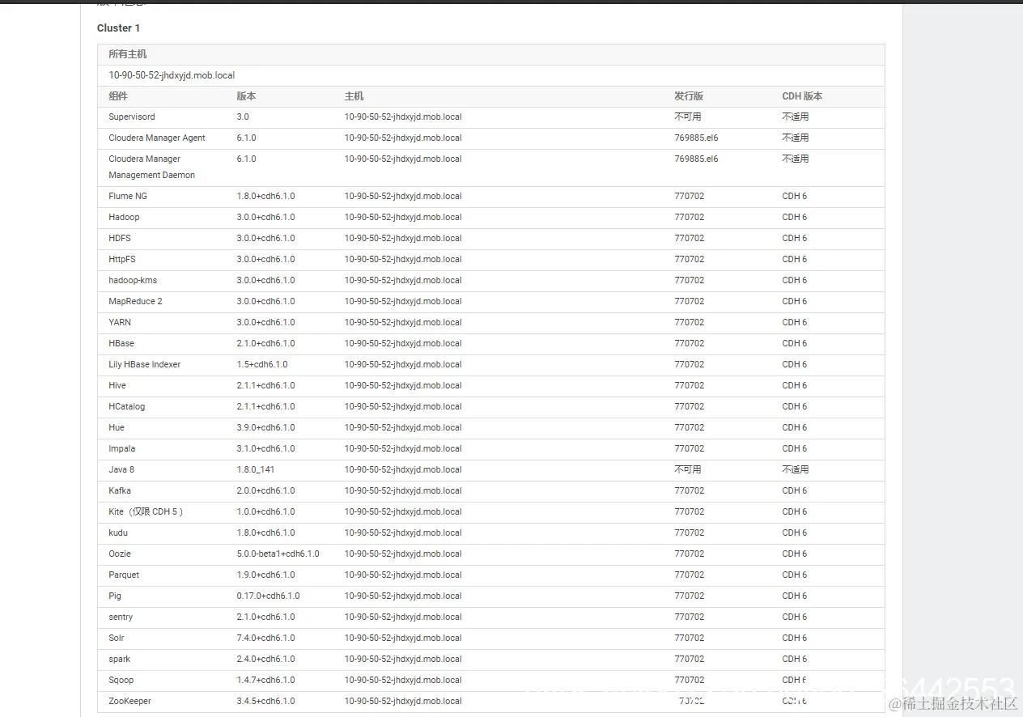The width and height of the screenshot is (1023, 717).
Task: Select the 'HDFS' component name
Action: pos(120,239)
